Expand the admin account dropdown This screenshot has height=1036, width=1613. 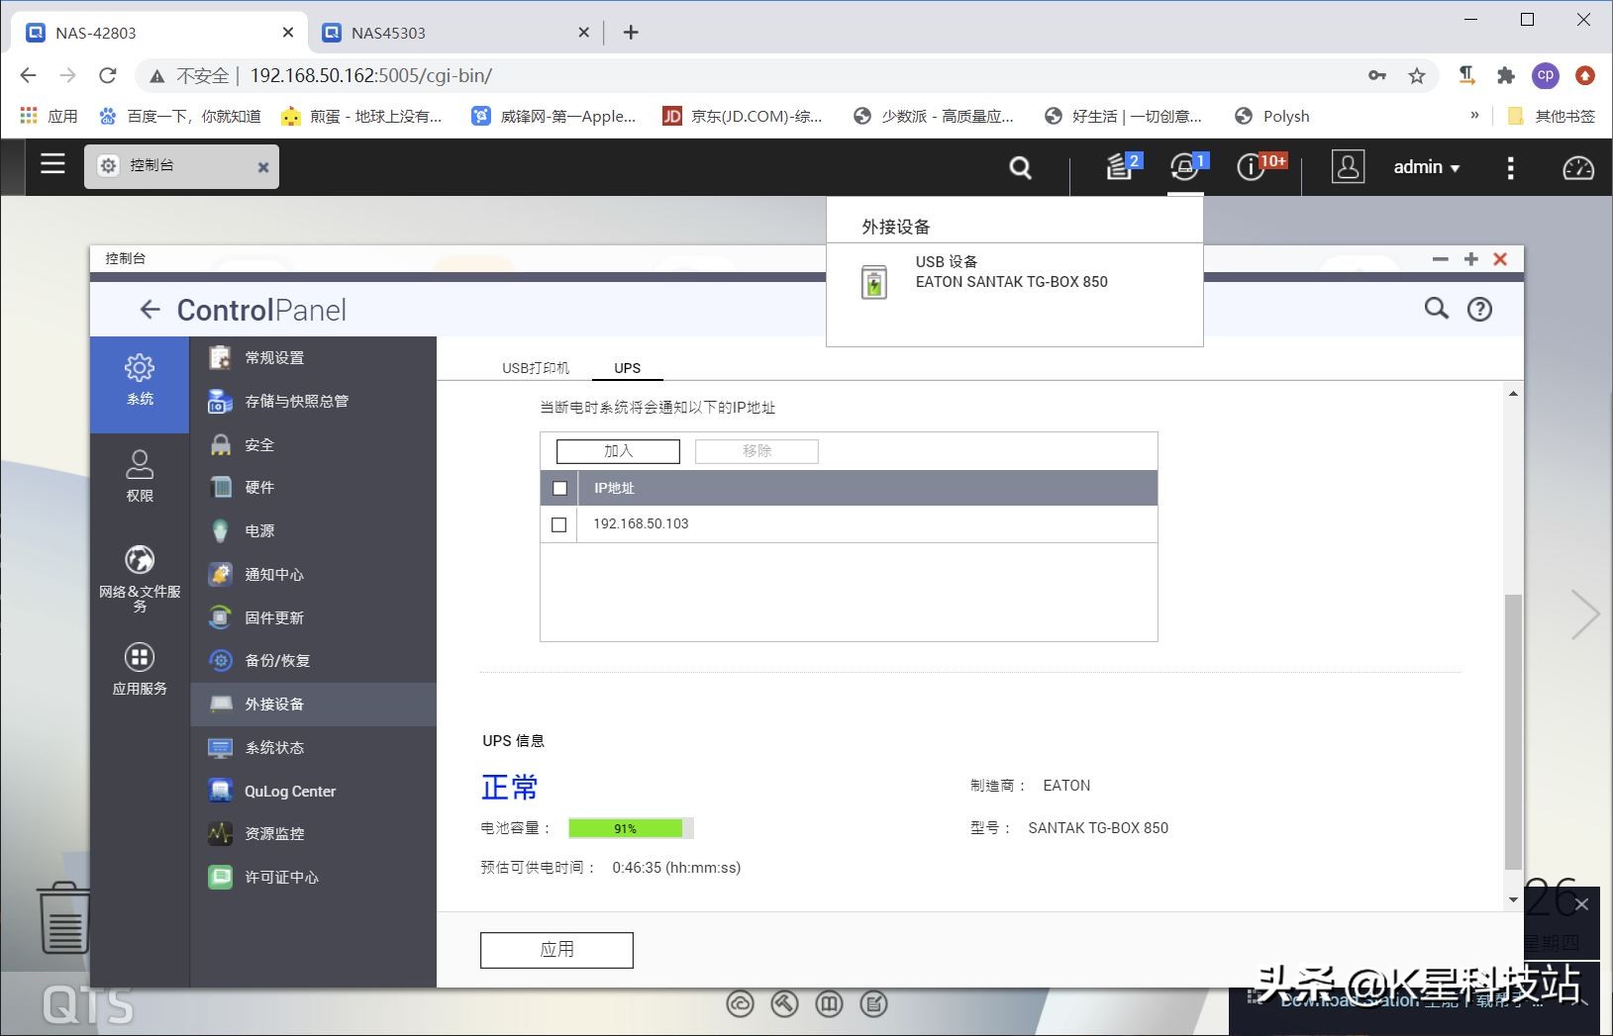tap(1427, 167)
